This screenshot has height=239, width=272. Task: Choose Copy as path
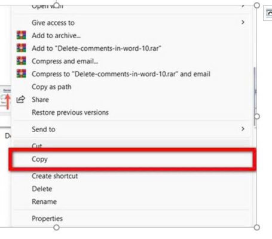pyautogui.click(x=51, y=87)
